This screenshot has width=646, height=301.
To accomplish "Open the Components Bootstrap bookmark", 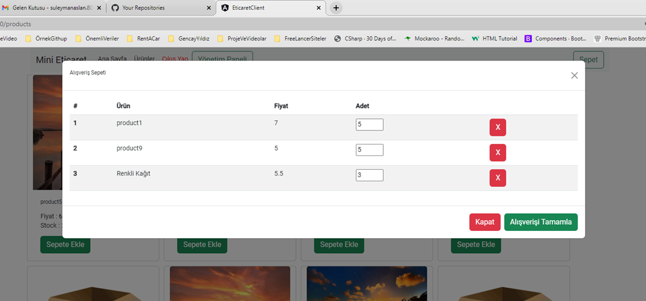I will (556, 39).
